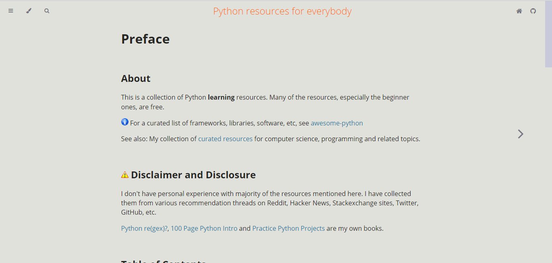Open the GitHub repository icon

[533, 11]
